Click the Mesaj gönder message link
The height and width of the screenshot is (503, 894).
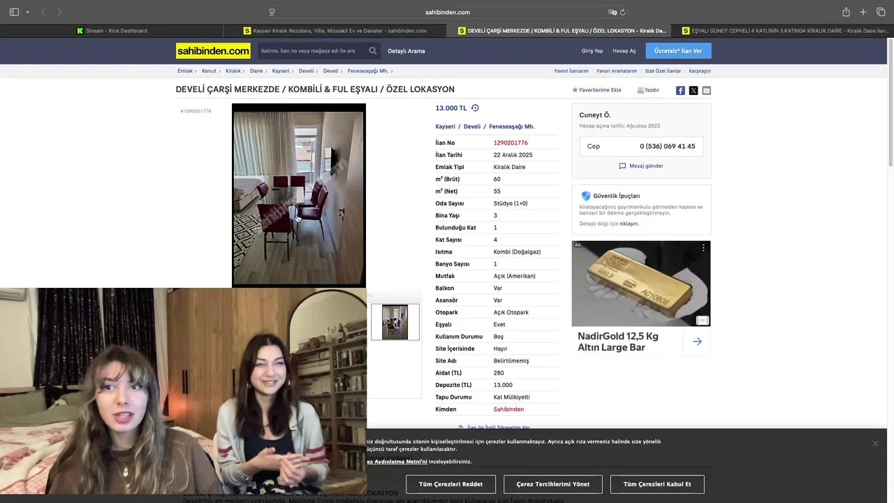pyautogui.click(x=641, y=166)
